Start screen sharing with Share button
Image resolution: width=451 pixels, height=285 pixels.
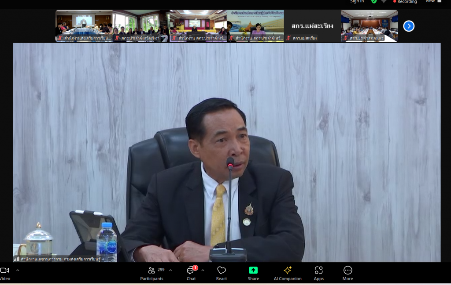coord(253,273)
